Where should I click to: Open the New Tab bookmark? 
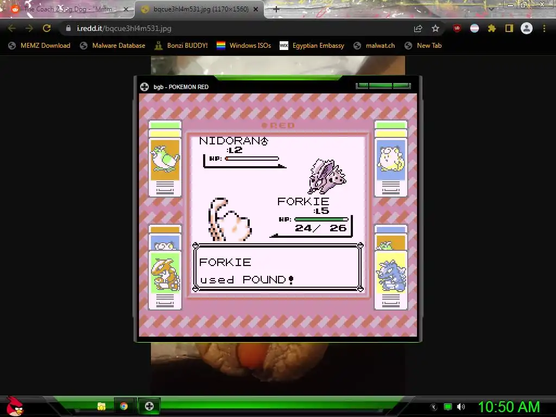point(423,46)
